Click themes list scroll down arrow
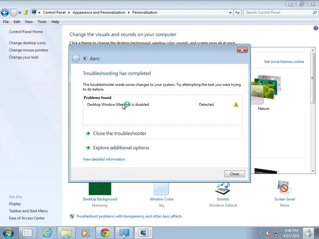The width and height of the screenshot is (319, 239). pos(313,171)
